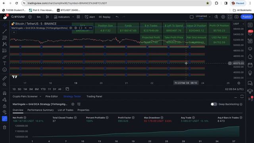Show All date range
Image resolution: width=254 pixels, height=143 pixels.
(60, 89)
